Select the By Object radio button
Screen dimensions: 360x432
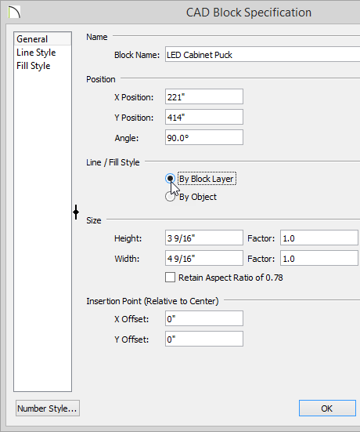(x=171, y=197)
